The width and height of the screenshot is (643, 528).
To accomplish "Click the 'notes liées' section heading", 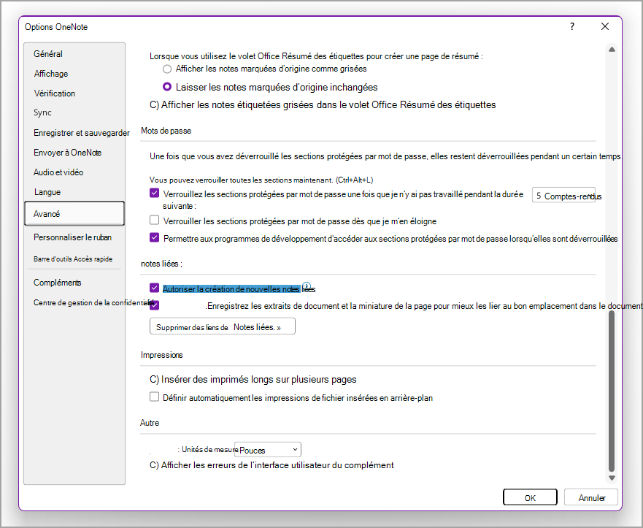I will (161, 264).
